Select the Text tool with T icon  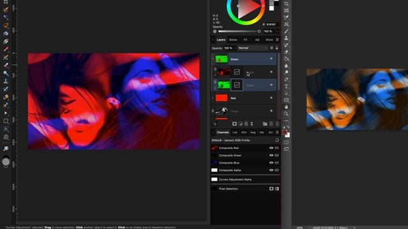(x=286, y=87)
